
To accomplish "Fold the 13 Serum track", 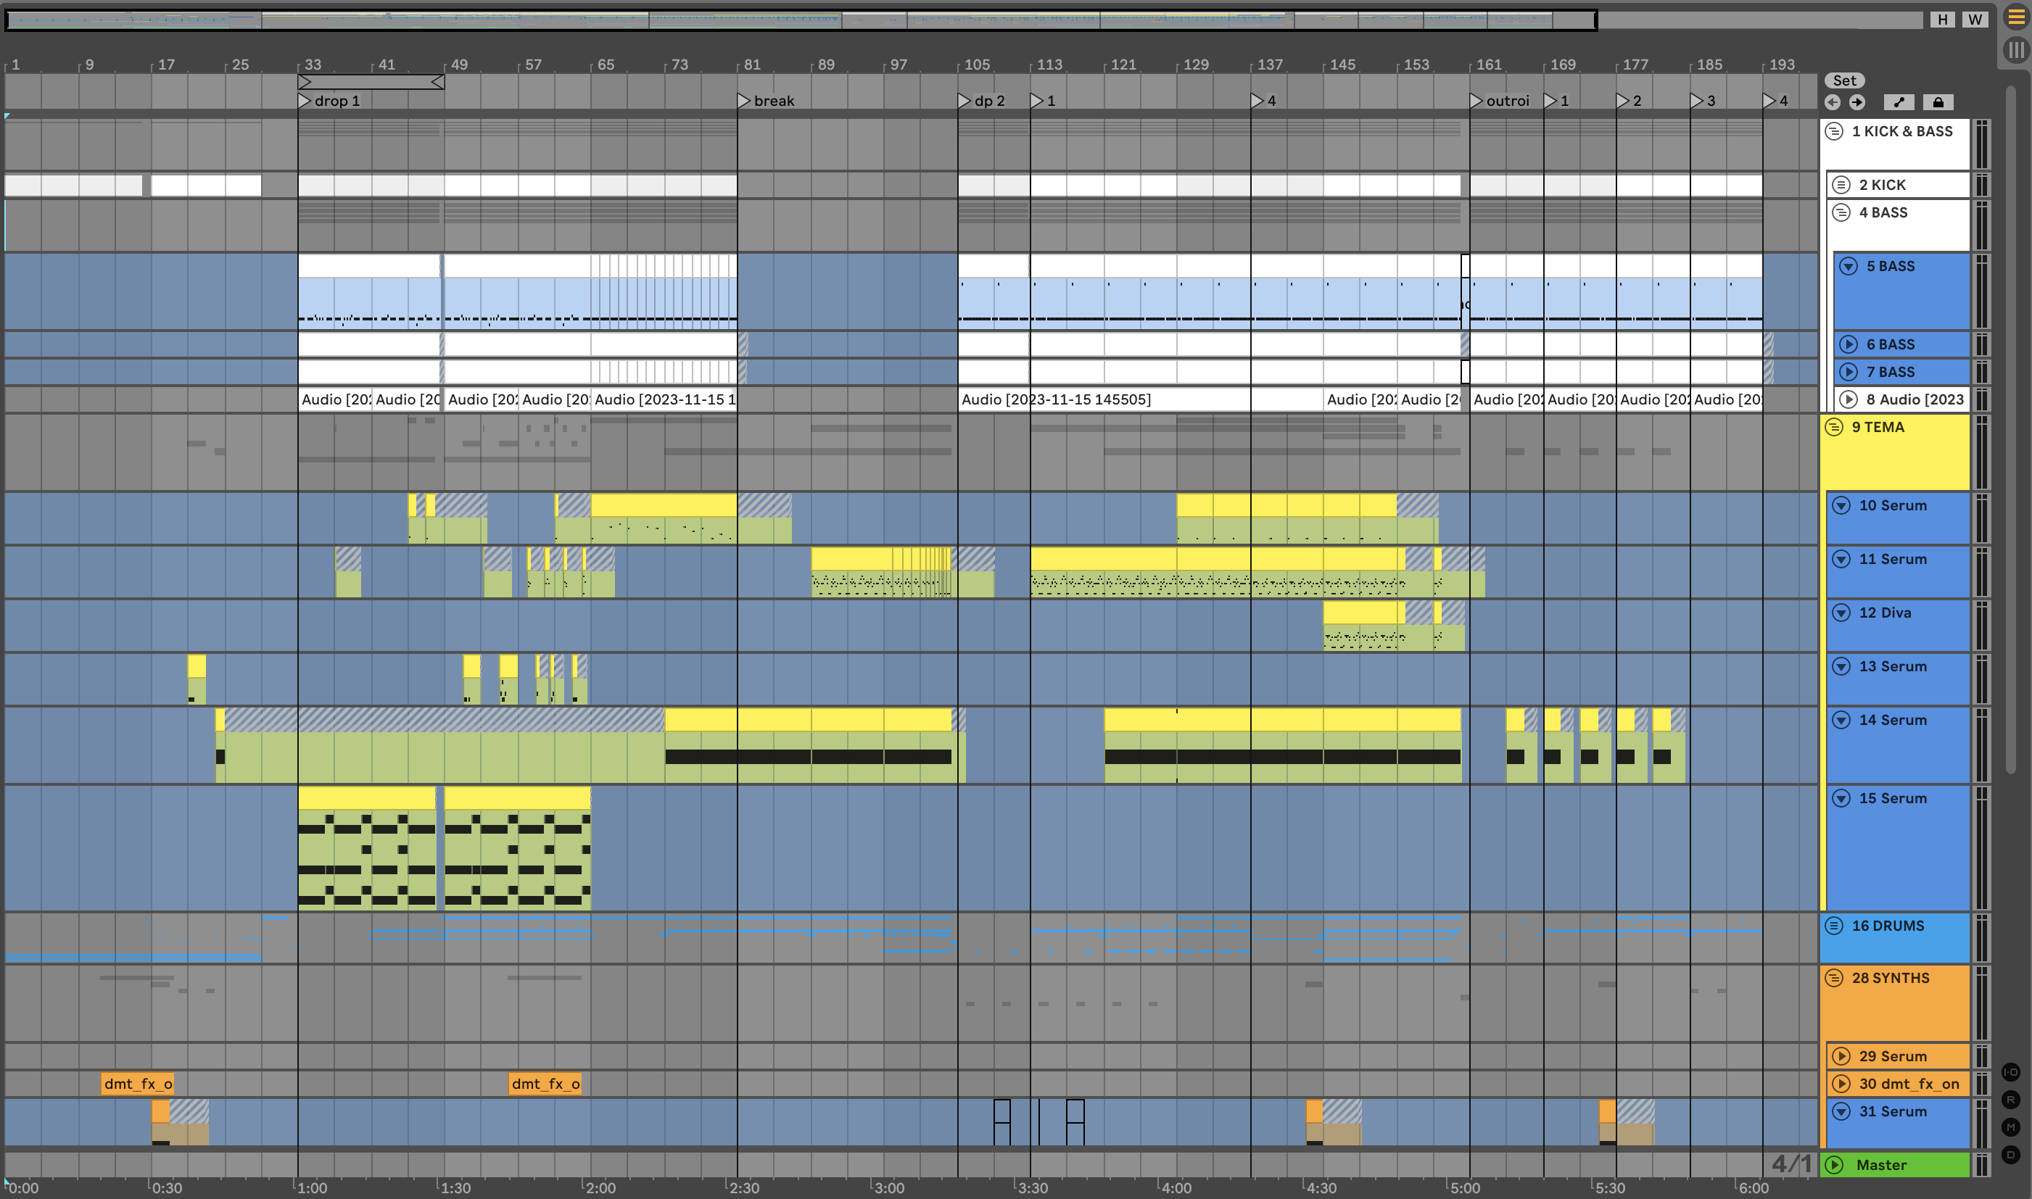I will coord(1841,665).
